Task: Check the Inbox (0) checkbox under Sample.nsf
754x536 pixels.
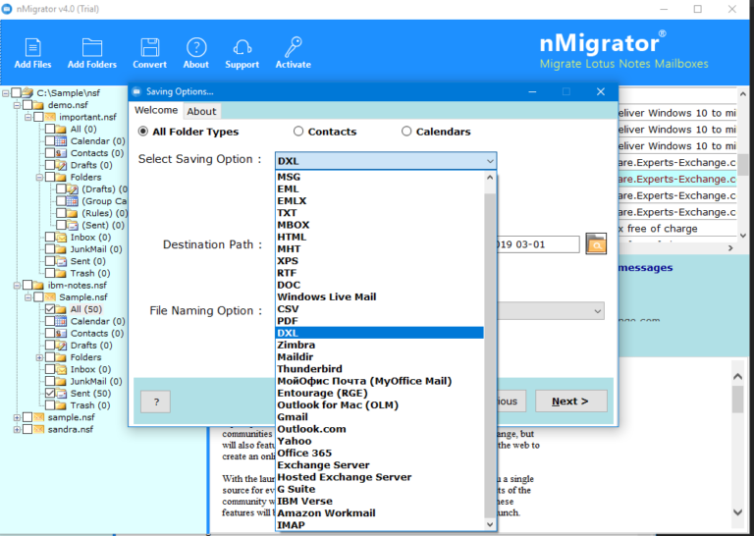Action: (x=50, y=369)
